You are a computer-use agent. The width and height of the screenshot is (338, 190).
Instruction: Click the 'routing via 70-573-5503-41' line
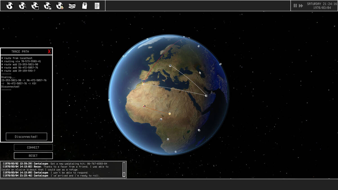(21, 61)
